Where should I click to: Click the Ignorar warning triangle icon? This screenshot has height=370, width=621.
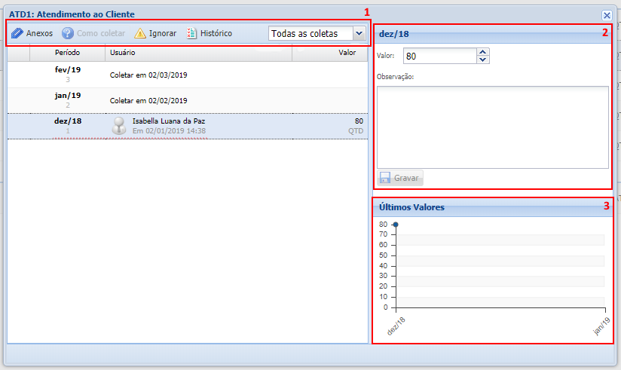[x=140, y=33]
